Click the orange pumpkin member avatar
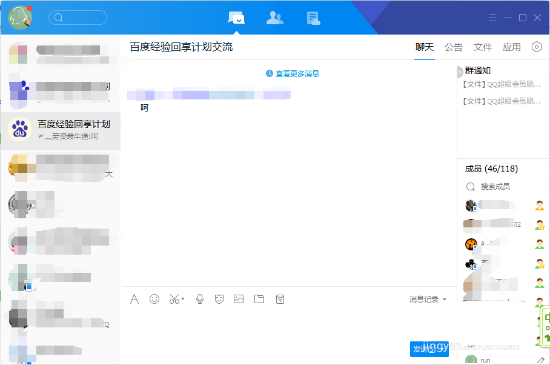The image size is (550, 365). [x=471, y=244]
